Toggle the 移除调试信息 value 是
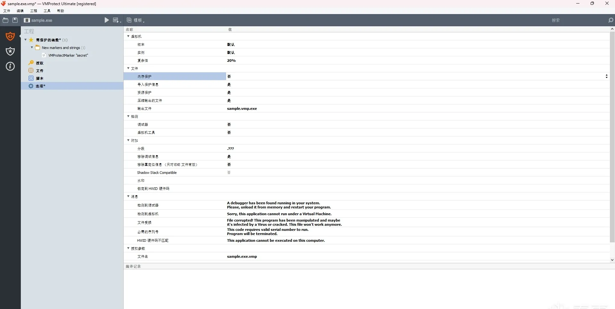Viewport: 615px width, 309px height. pyautogui.click(x=229, y=157)
